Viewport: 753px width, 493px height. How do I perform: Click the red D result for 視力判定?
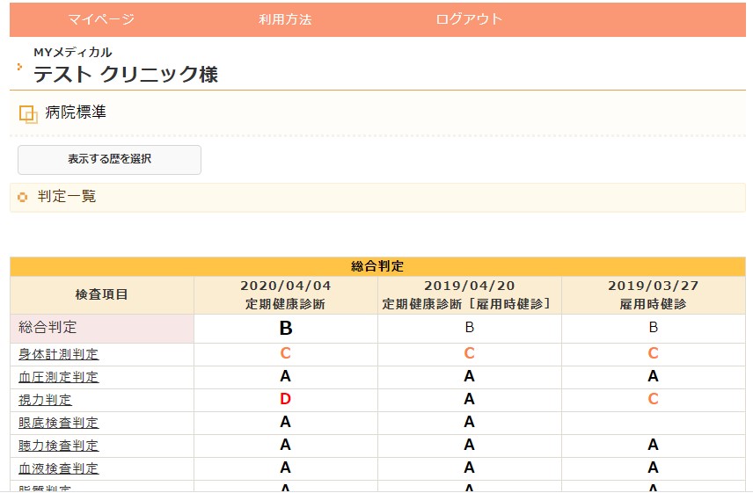(x=285, y=400)
